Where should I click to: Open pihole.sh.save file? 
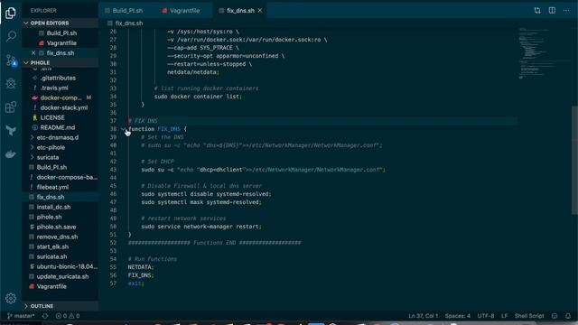56,227
